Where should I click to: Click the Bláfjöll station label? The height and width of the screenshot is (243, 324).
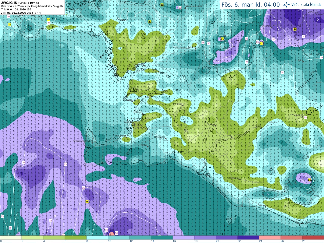point(144,145)
